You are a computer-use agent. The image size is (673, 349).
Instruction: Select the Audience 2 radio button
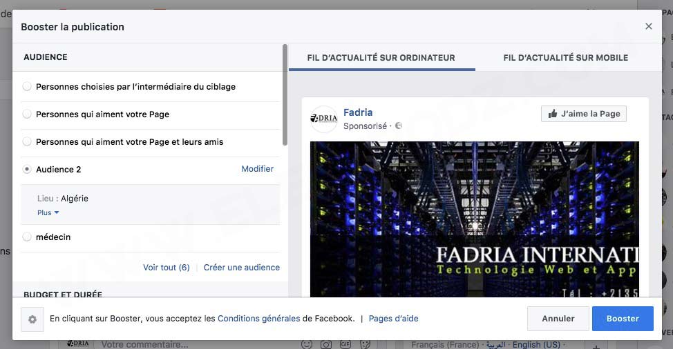tap(27, 169)
